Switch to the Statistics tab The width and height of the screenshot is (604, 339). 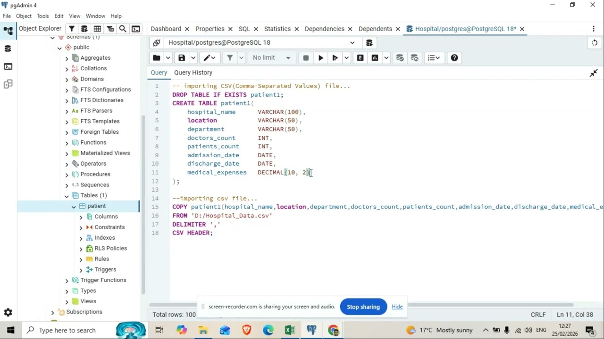277,29
